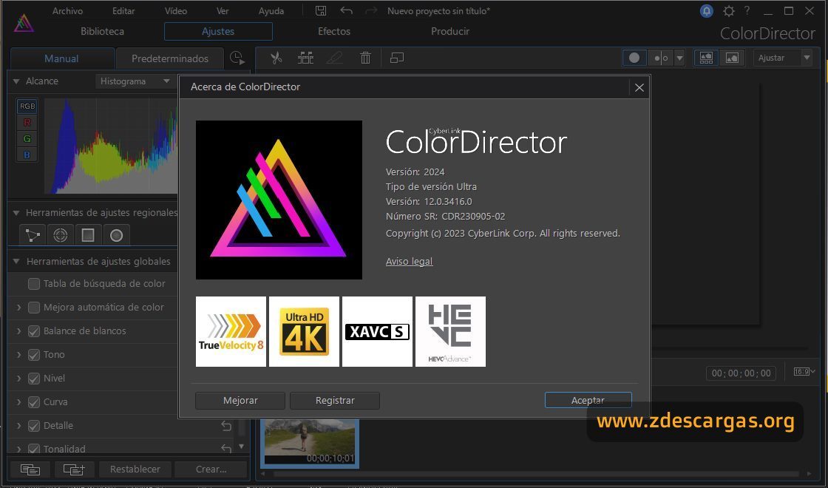Open the history clock icon
This screenshot has width=828, height=488.
pos(237,58)
